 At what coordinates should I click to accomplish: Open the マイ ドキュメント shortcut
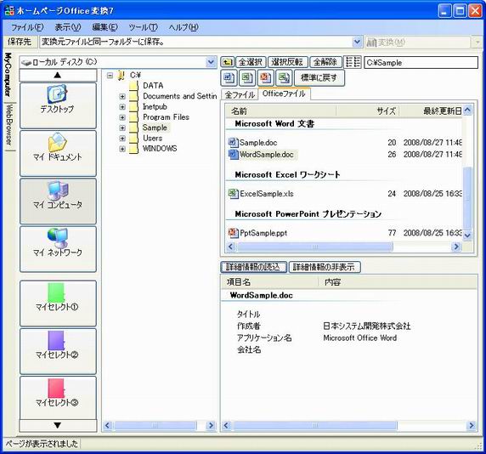[58, 153]
